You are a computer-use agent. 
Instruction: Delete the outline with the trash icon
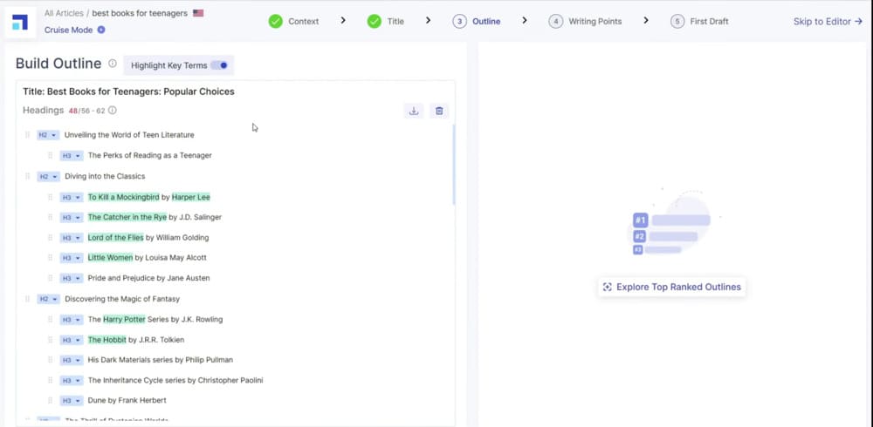439,112
